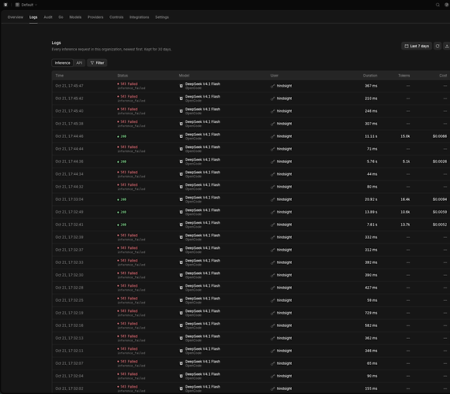Click the user key icon in the 17:45:47 row
450x394 pixels.
coord(273,86)
